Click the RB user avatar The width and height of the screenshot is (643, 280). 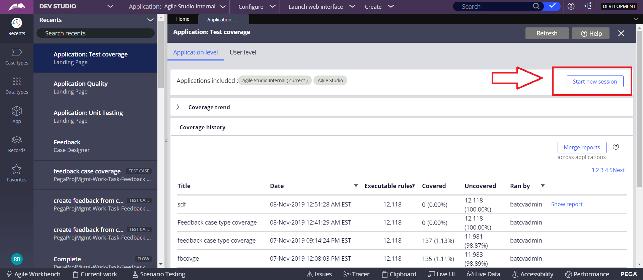[x=17, y=259]
